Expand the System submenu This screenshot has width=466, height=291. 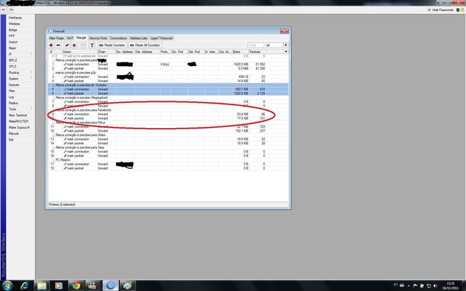(x=20, y=79)
